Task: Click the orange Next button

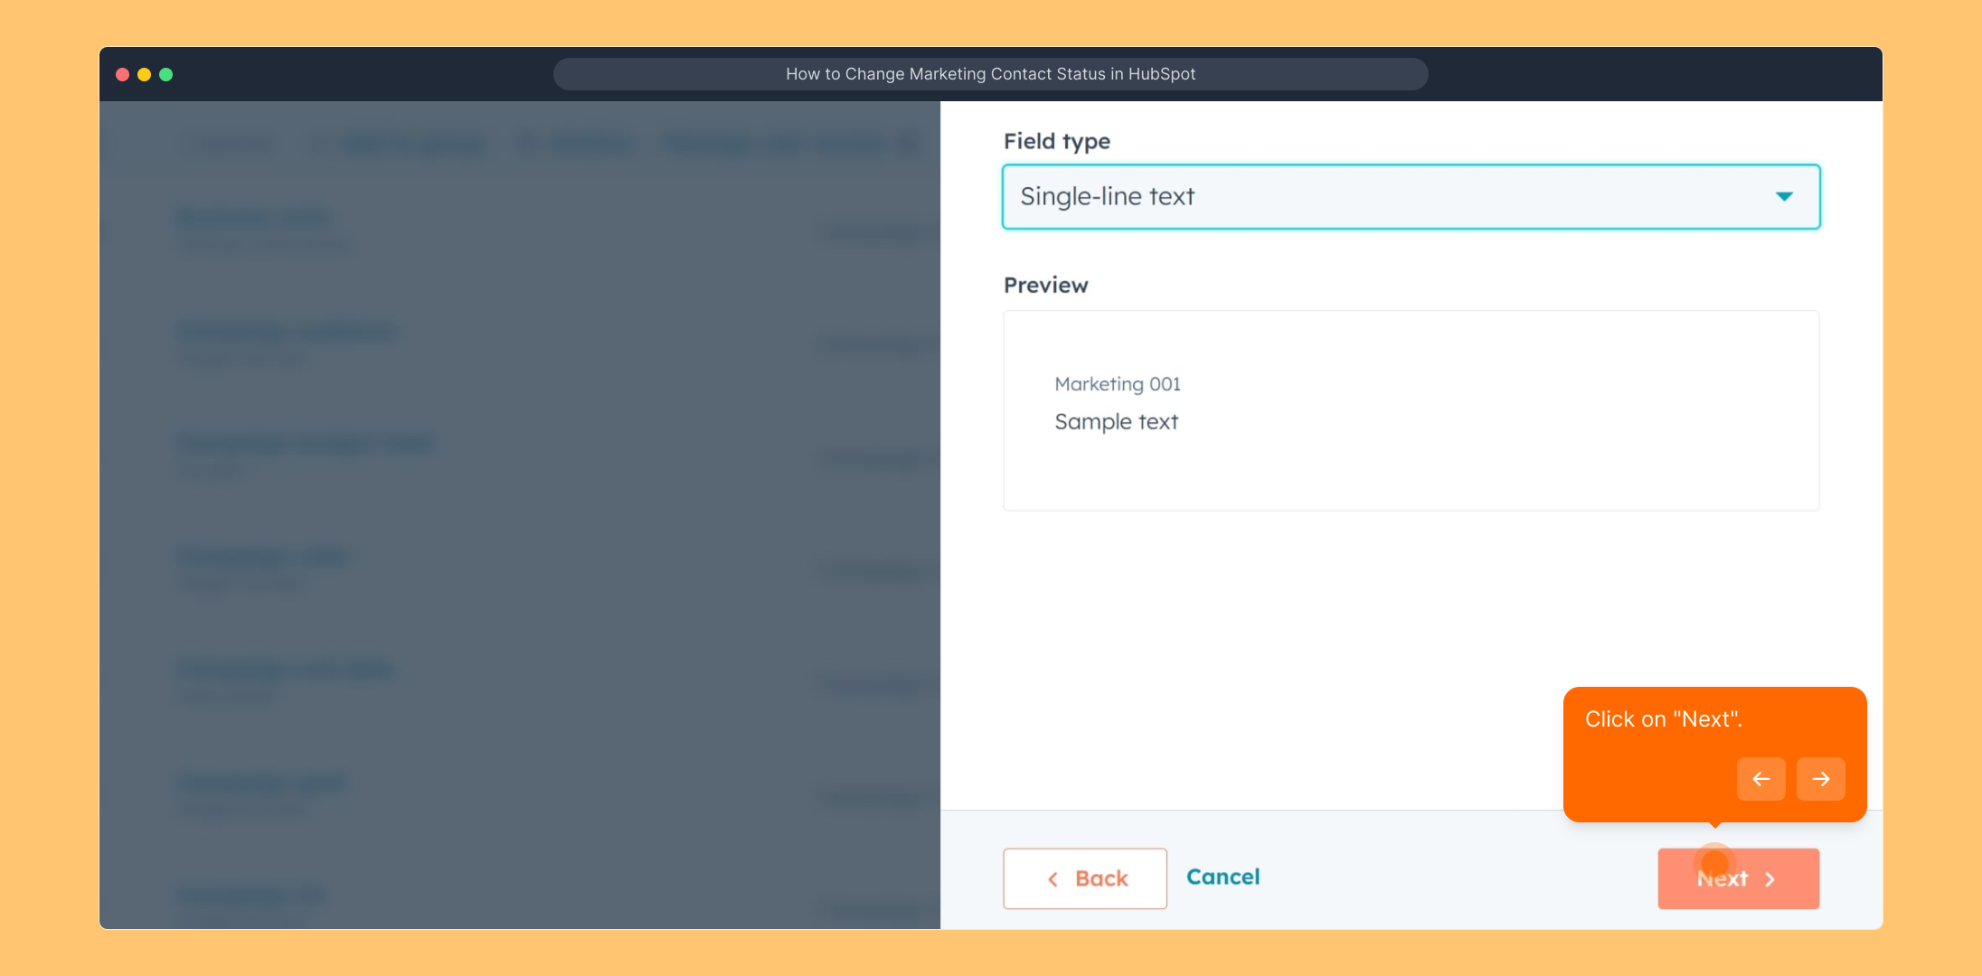Action: pyautogui.click(x=1737, y=878)
